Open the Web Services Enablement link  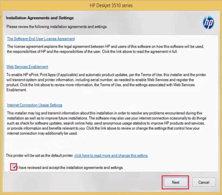[x=27, y=67]
